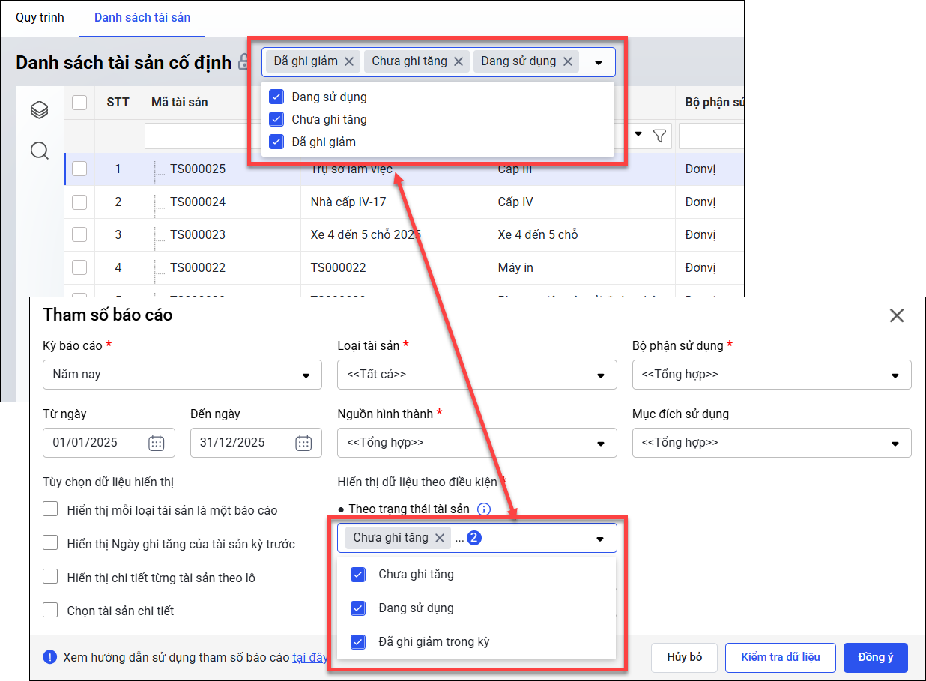Click the search magnifier icon in sidebar
The image size is (926, 681).
point(39,151)
